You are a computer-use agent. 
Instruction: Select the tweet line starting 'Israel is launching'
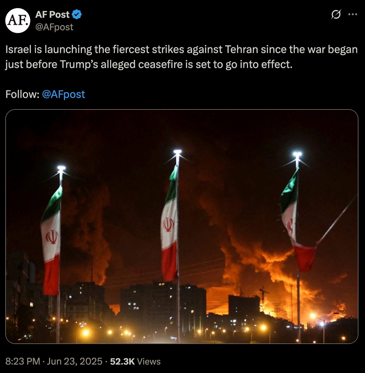pyautogui.click(x=181, y=50)
